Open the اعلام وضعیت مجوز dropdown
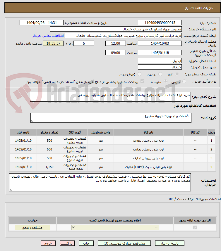The height and width of the screenshot is (251, 221). coord(115,227)
